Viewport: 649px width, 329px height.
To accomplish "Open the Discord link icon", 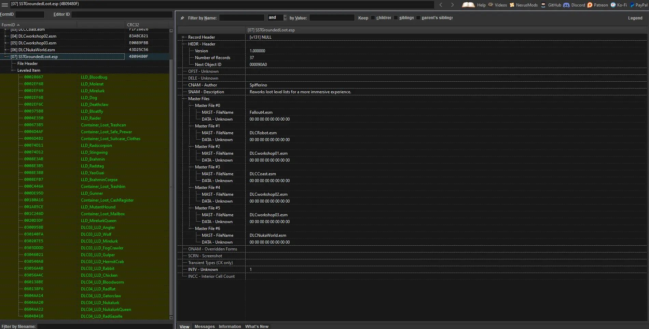I will pyautogui.click(x=566, y=5).
